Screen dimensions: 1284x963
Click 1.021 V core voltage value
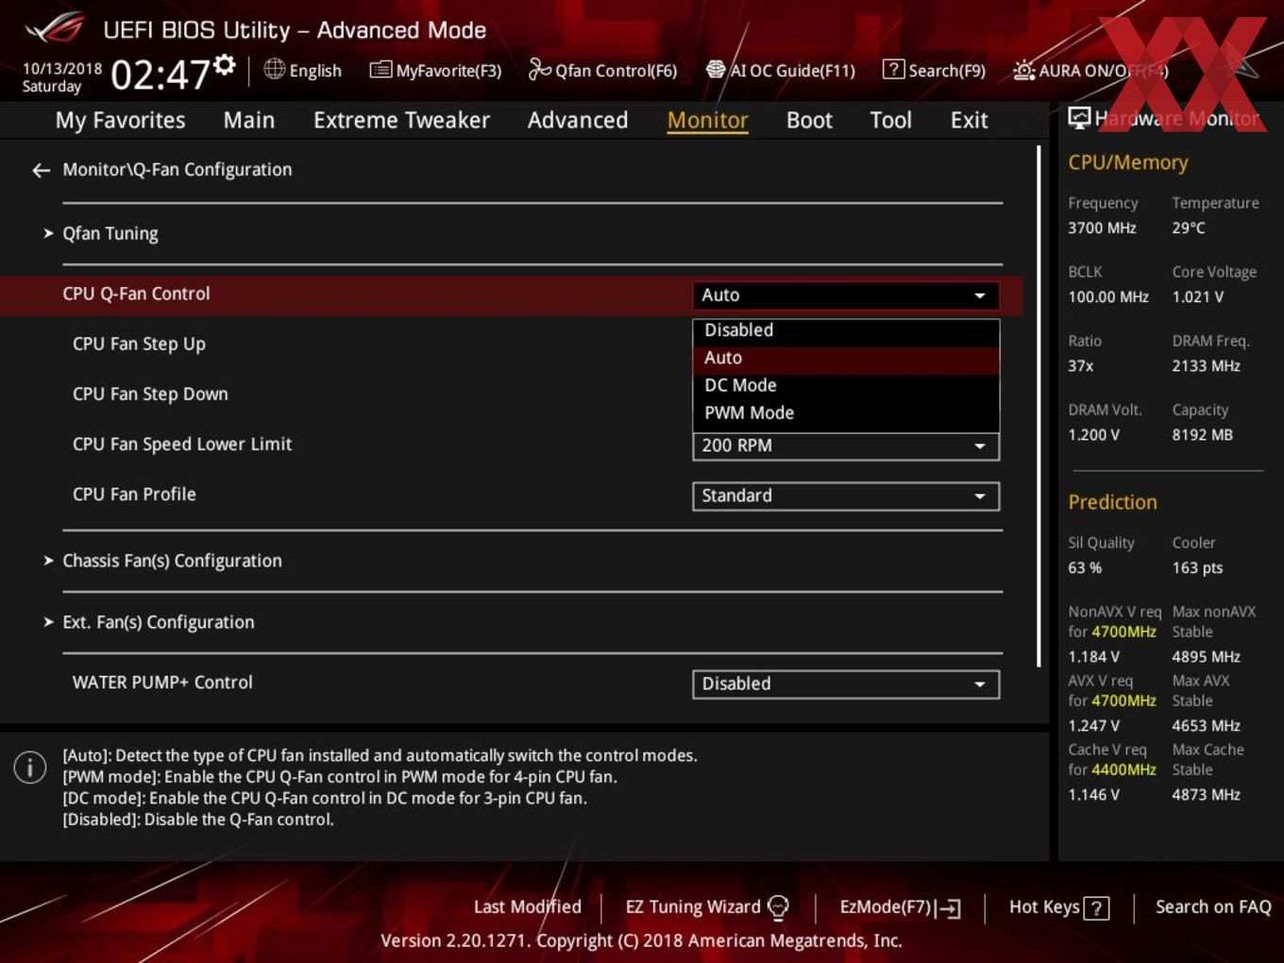coord(1198,296)
